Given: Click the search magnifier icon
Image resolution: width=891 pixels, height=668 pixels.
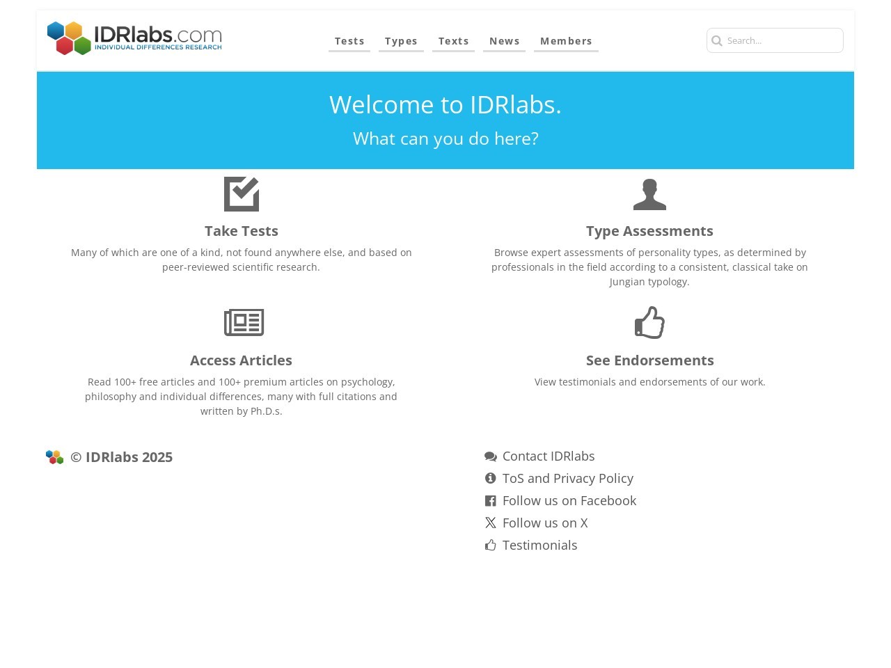Looking at the screenshot, I should pyautogui.click(x=717, y=41).
